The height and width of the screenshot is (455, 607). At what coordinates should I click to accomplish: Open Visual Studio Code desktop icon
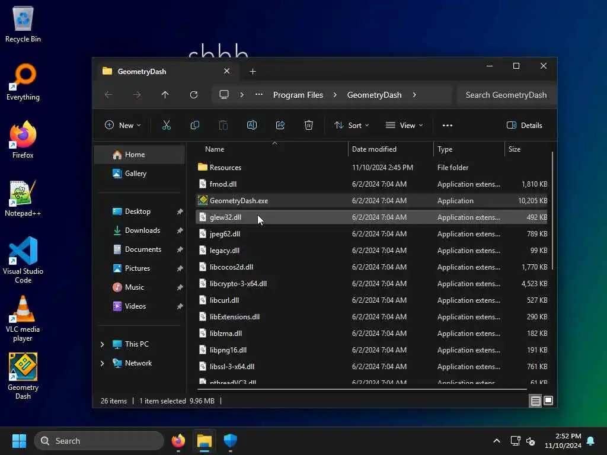pyautogui.click(x=23, y=260)
